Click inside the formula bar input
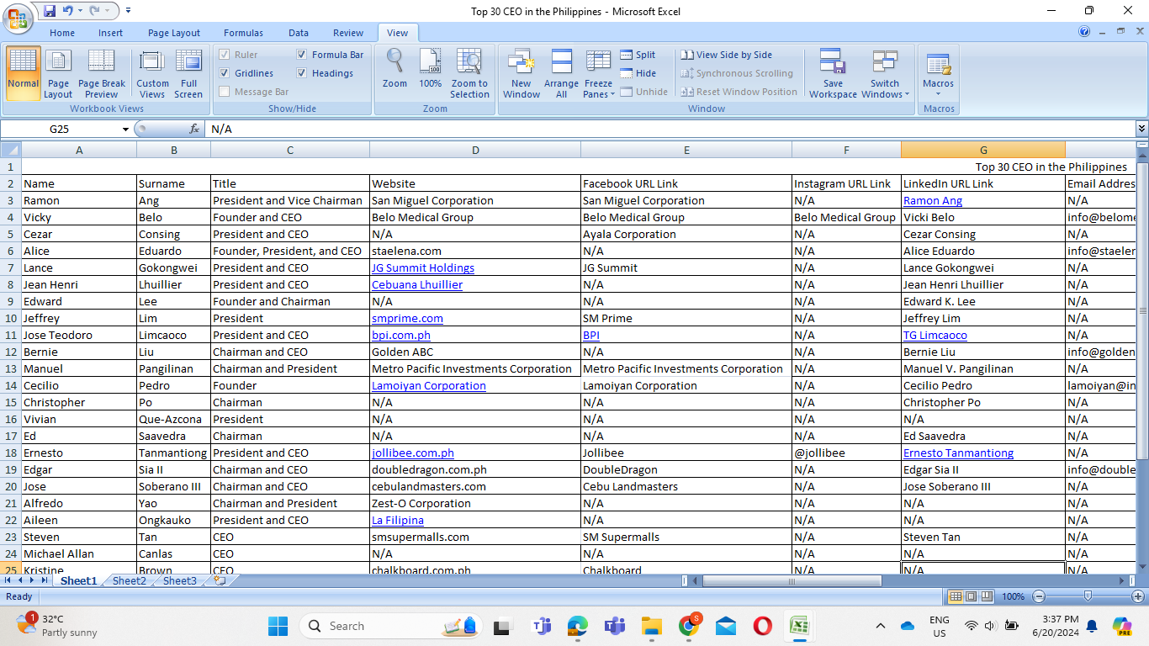The width and height of the screenshot is (1149, 646). pyautogui.click(x=670, y=129)
